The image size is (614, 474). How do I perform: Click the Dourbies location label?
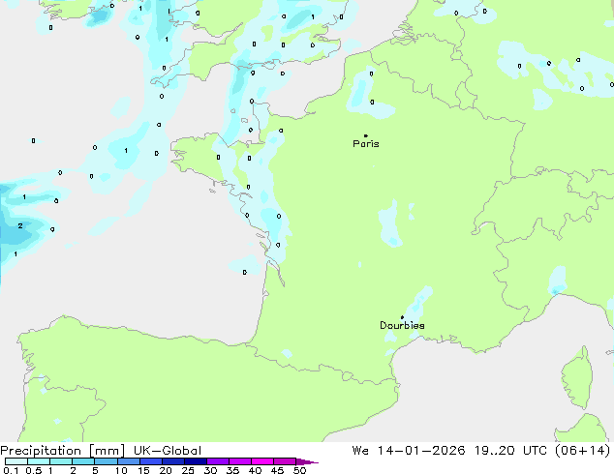(x=402, y=325)
